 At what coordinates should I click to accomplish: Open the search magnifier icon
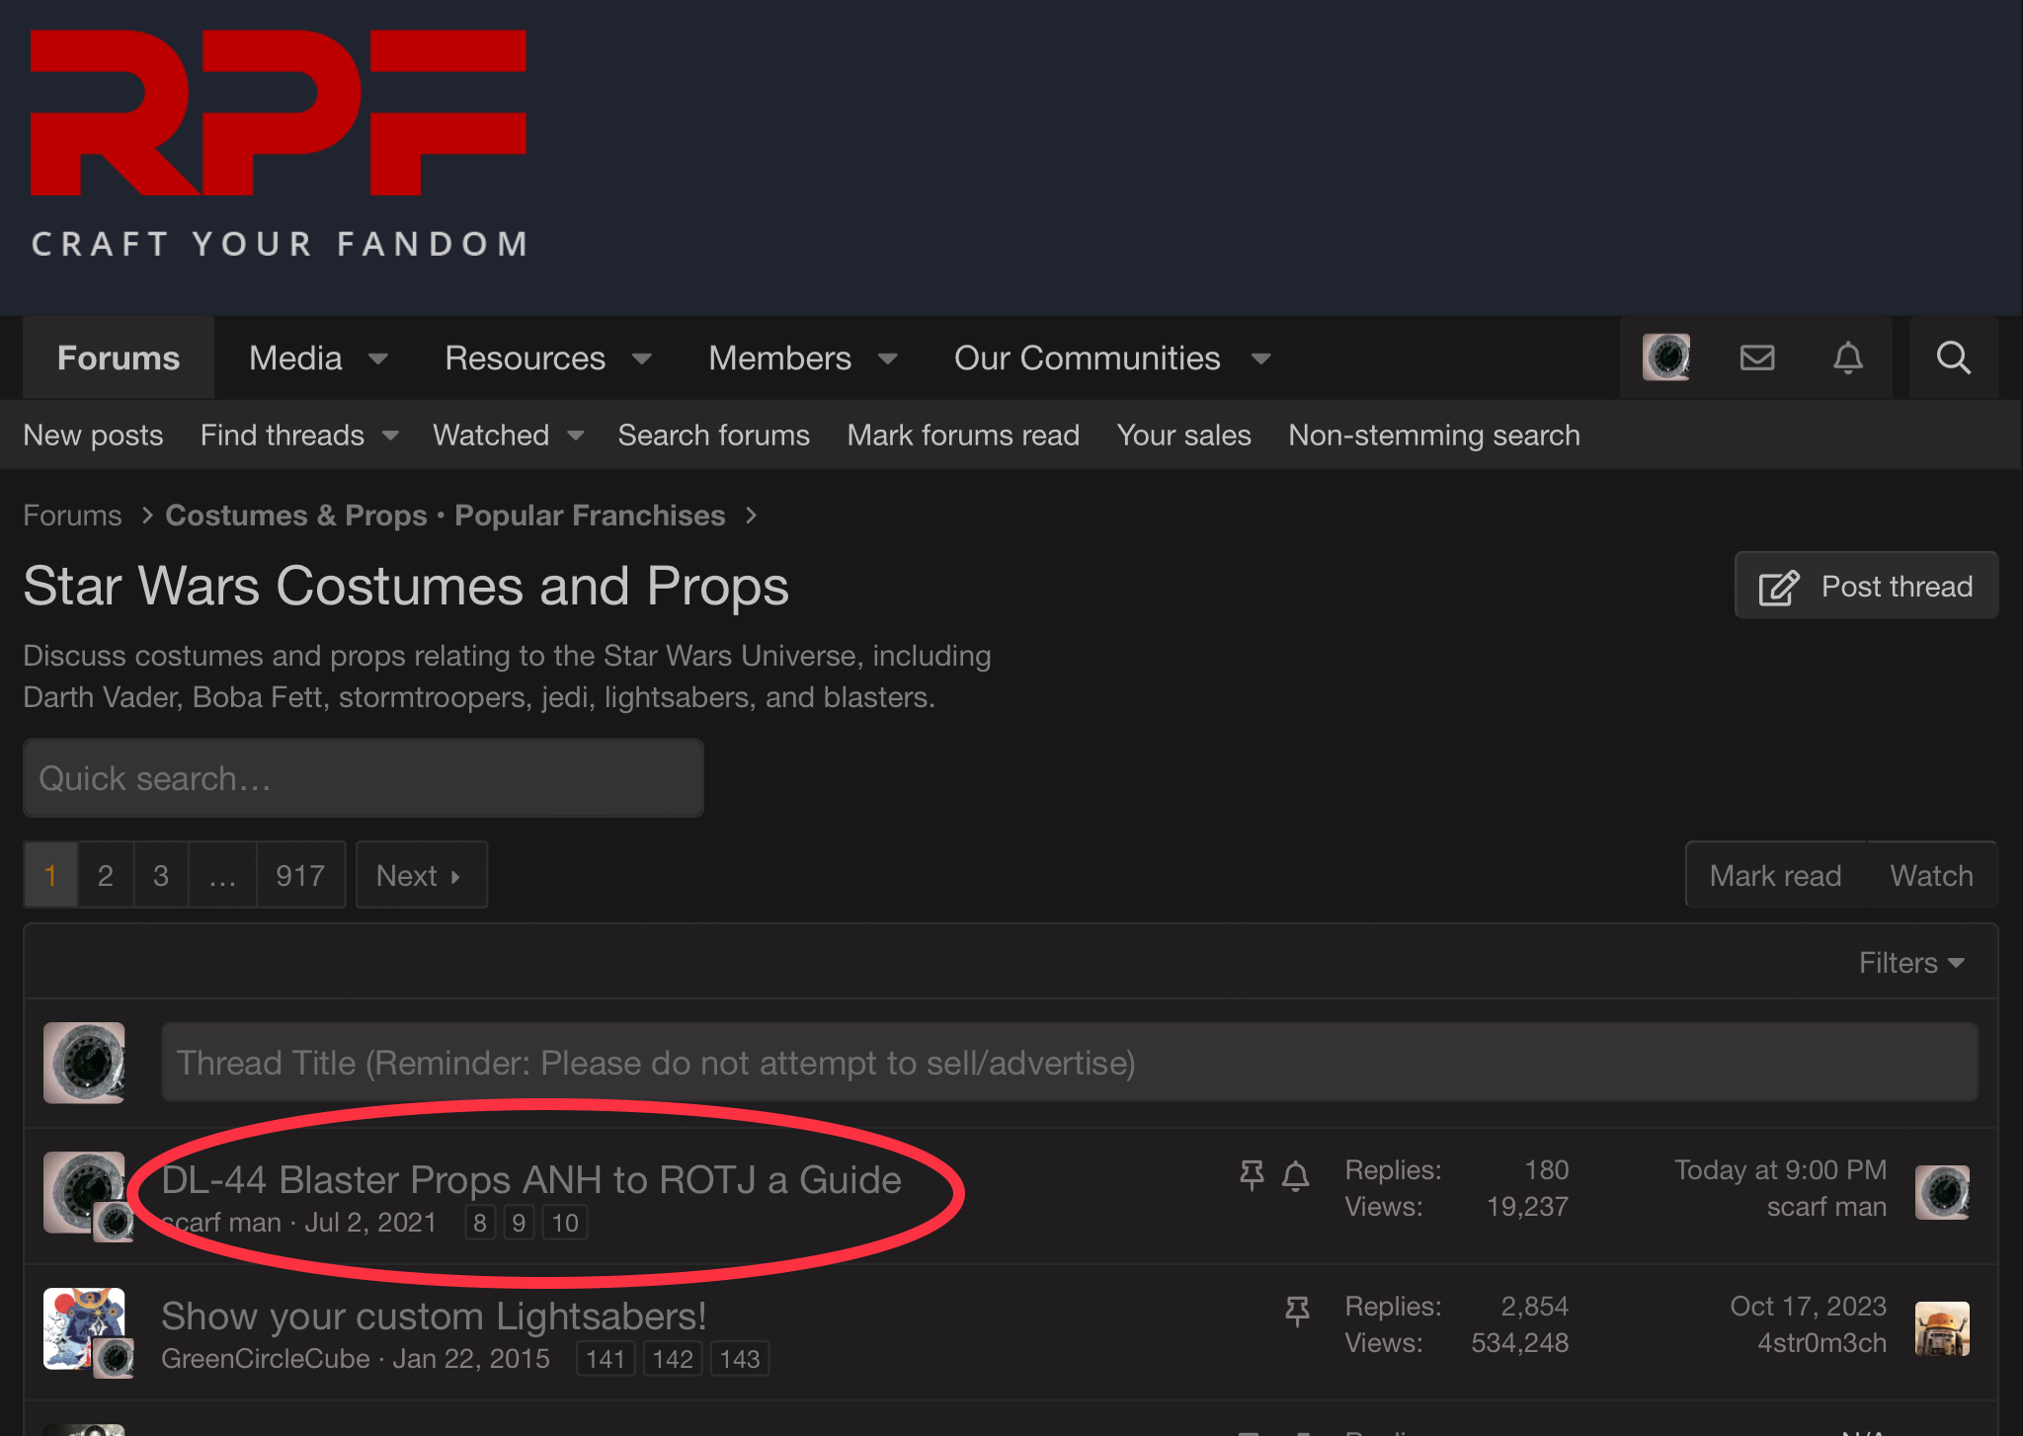coord(1953,358)
